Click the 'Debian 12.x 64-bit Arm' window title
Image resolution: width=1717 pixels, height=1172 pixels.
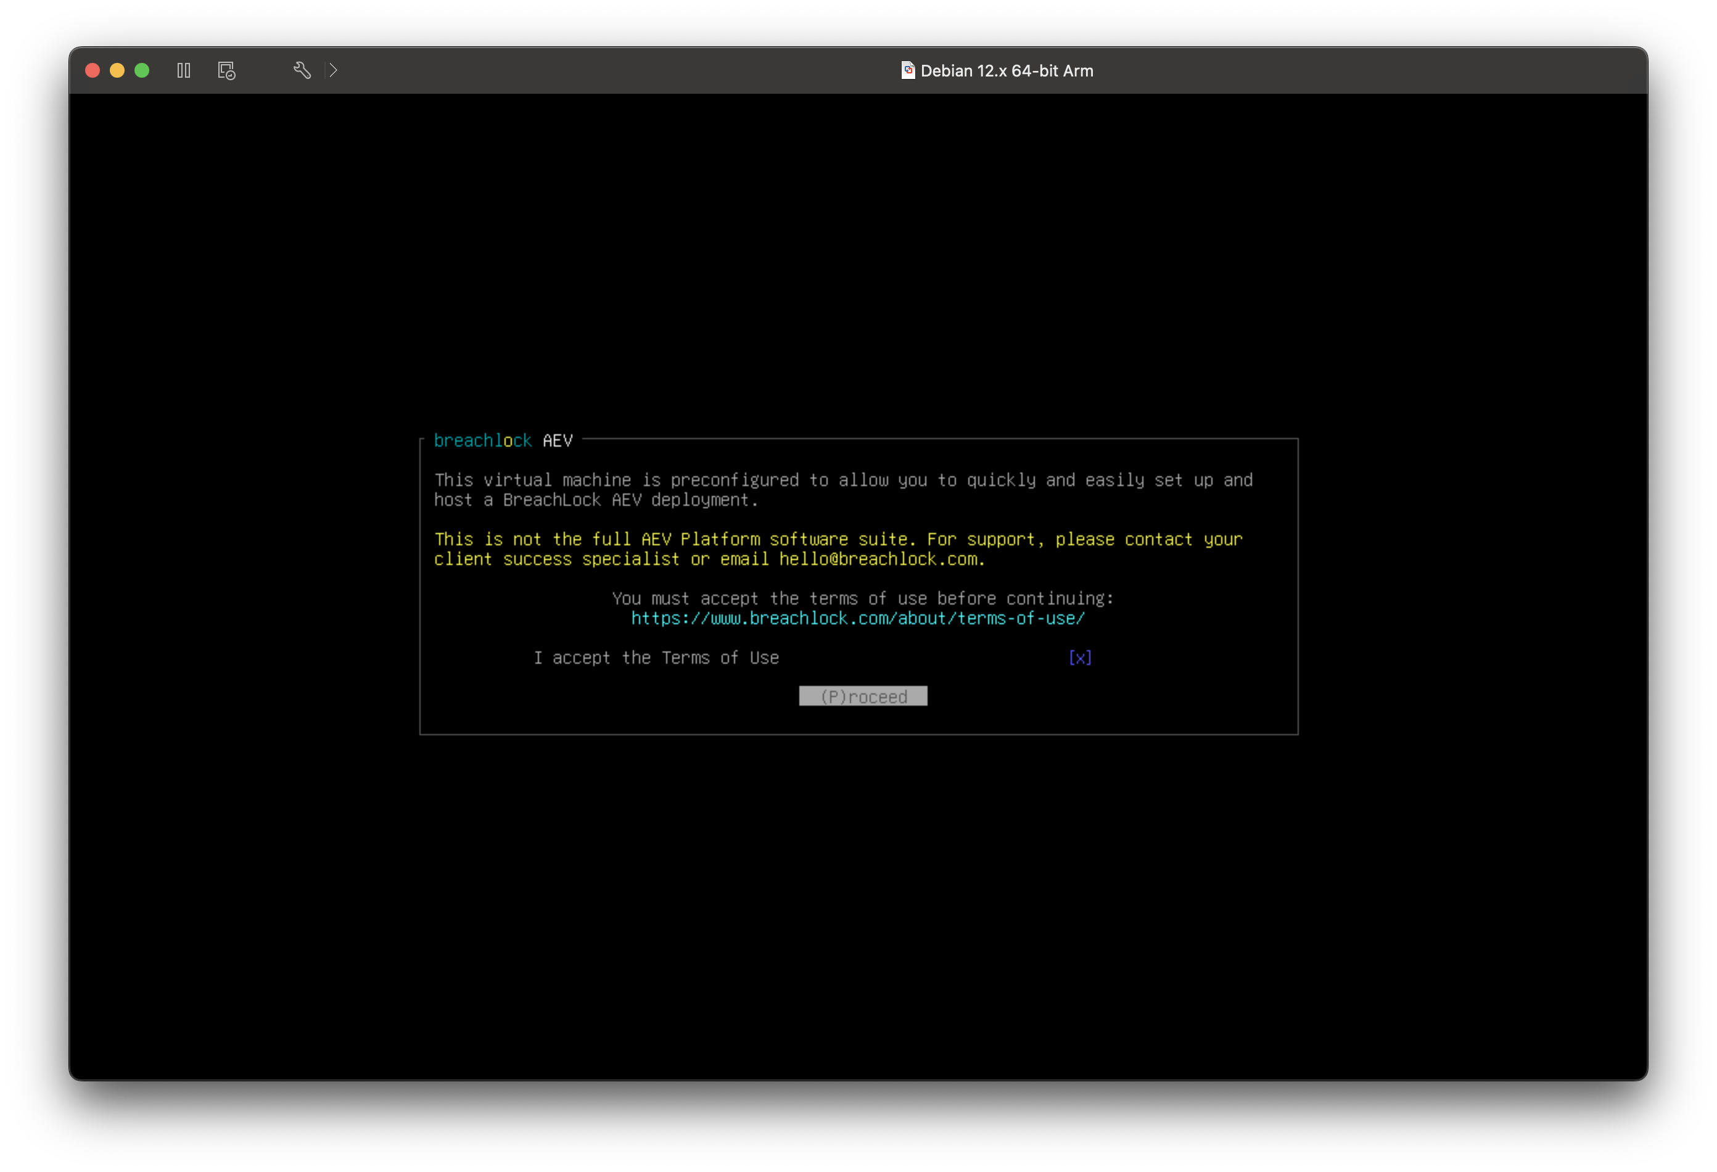coord(1007,71)
